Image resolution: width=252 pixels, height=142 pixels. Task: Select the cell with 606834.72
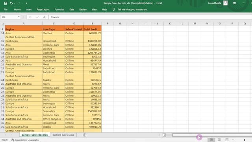[93, 33]
